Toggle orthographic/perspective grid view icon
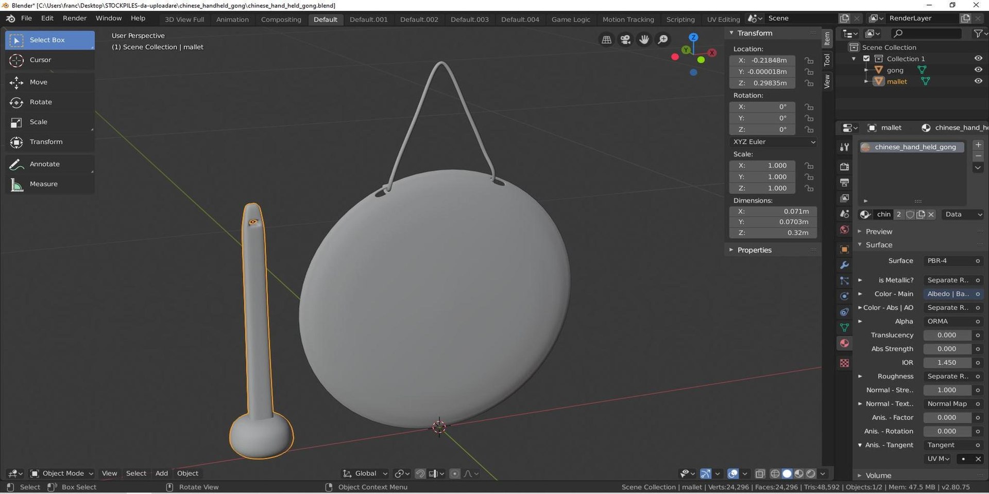The height and width of the screenshot is (494, 989). pyautogui.click(x=607, y=40)
